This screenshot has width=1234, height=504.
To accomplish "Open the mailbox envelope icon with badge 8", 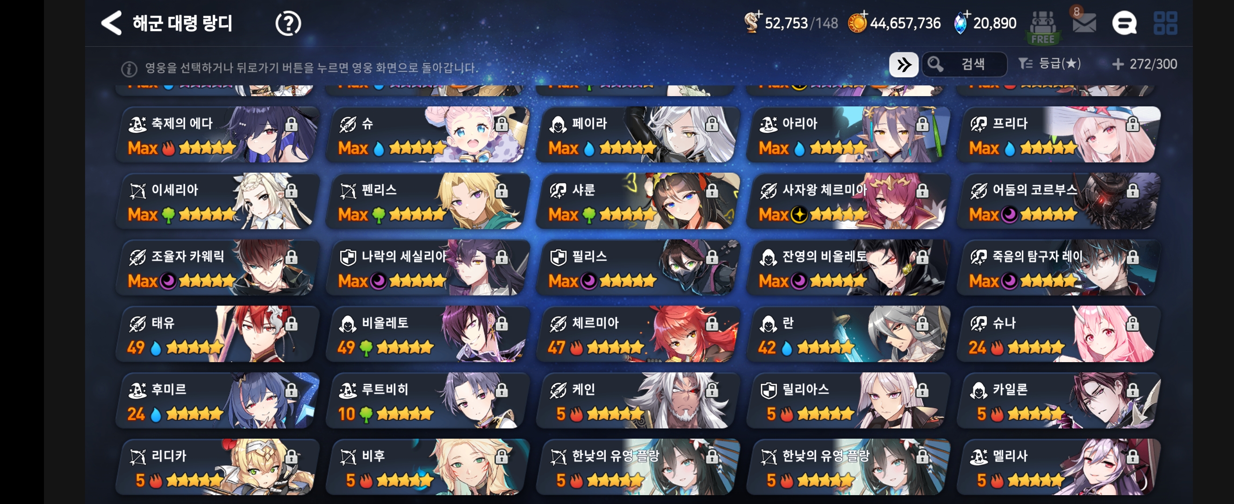I will 1084,22.
